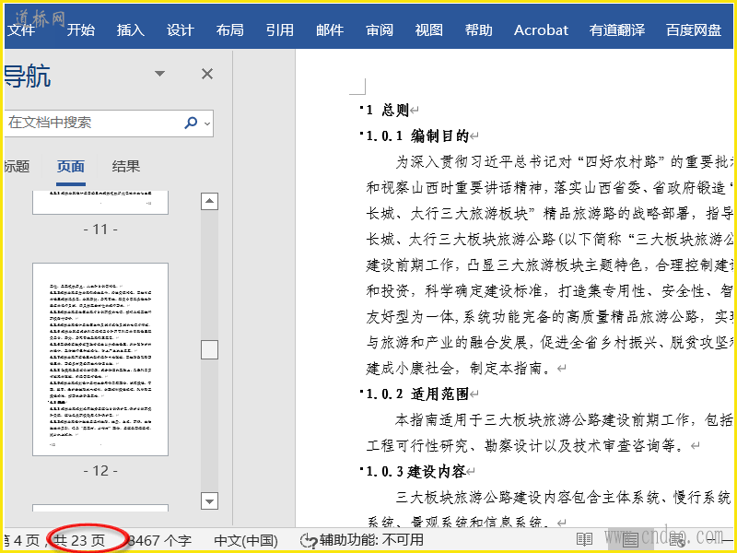Open the 插入 ribbon tab
Viewport: 737px width, 553px height.
coord(130,30)
